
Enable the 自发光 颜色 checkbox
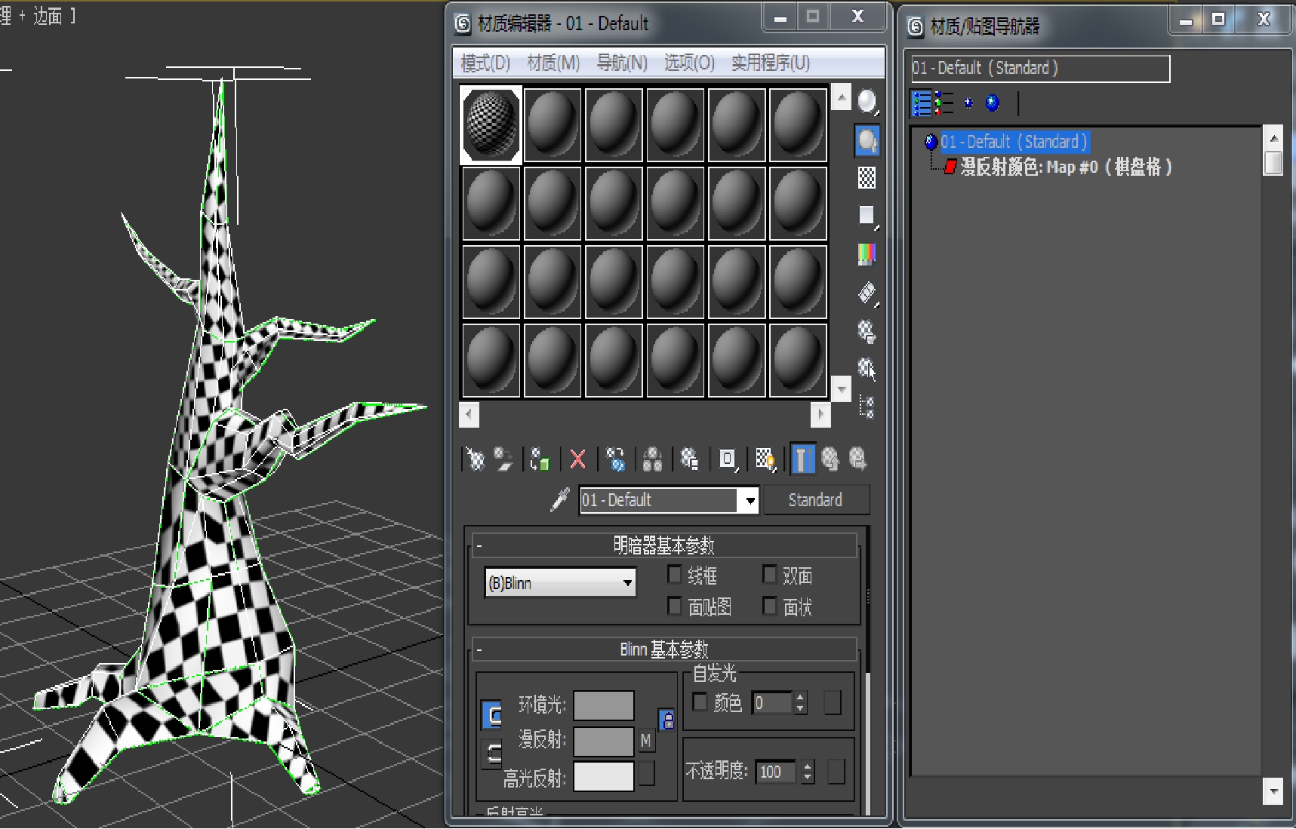click(700, 702)
